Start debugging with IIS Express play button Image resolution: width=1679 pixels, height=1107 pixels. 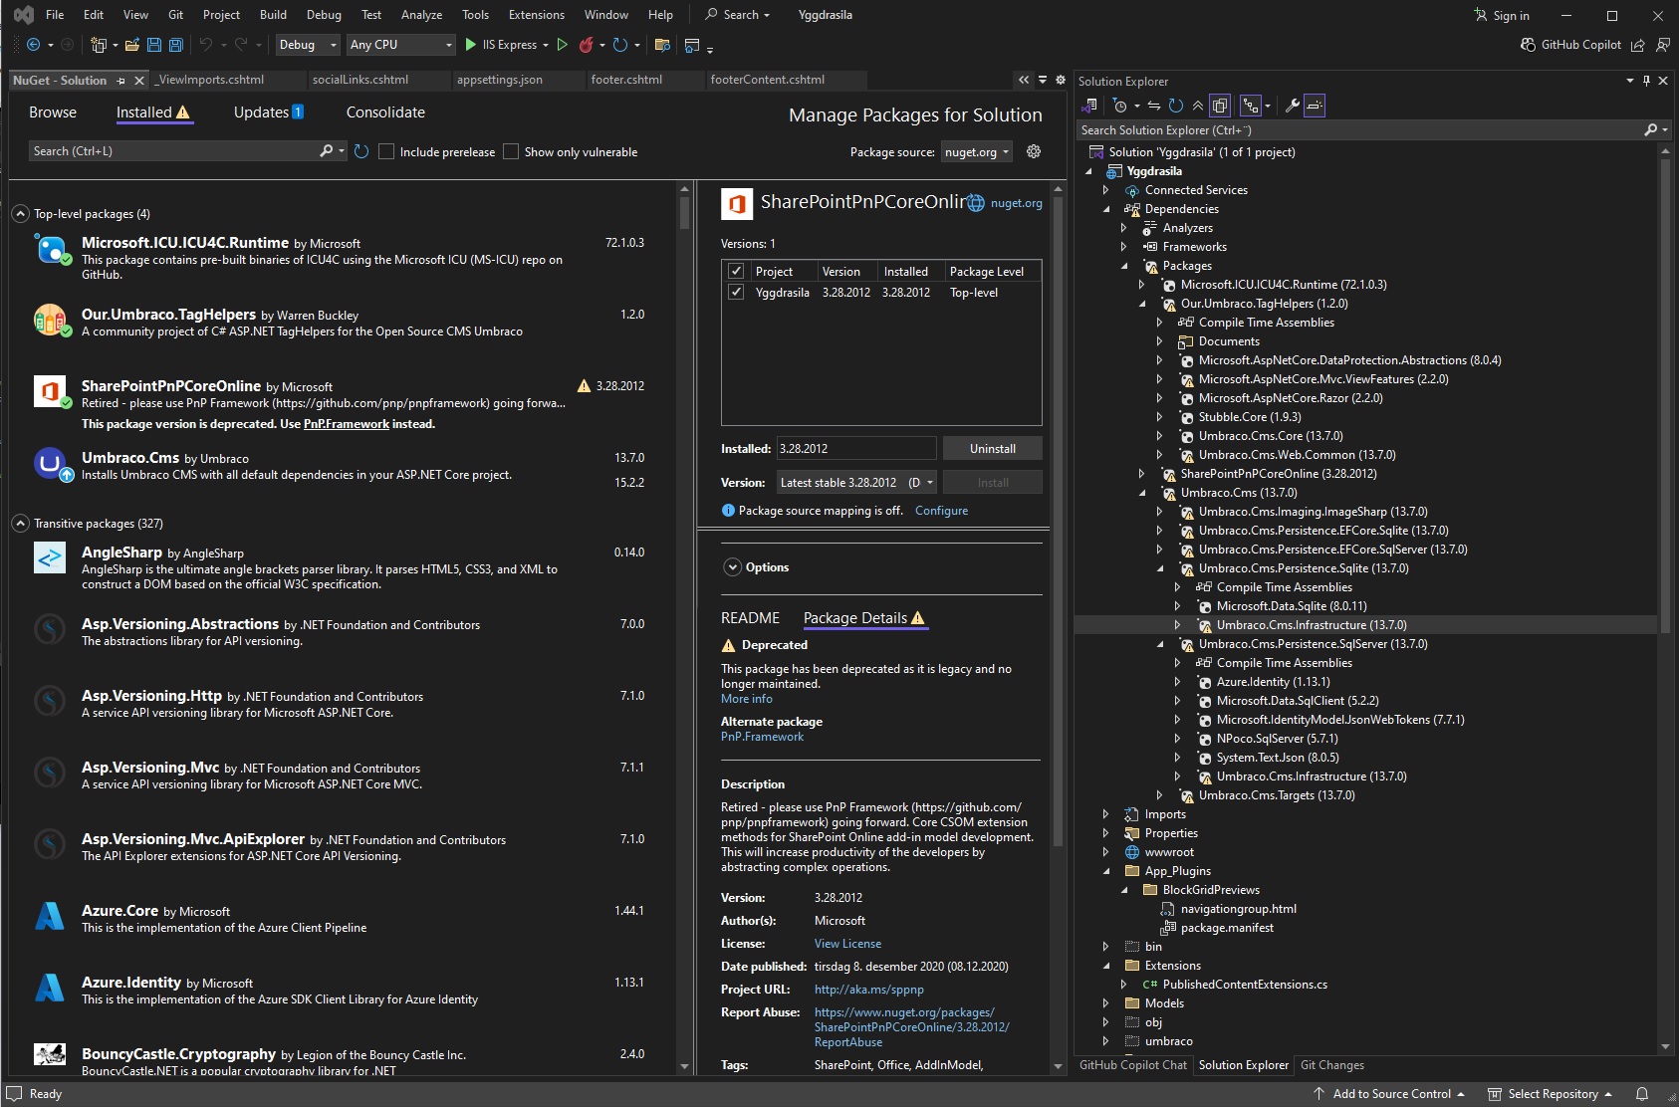click(x=471, y=45)
